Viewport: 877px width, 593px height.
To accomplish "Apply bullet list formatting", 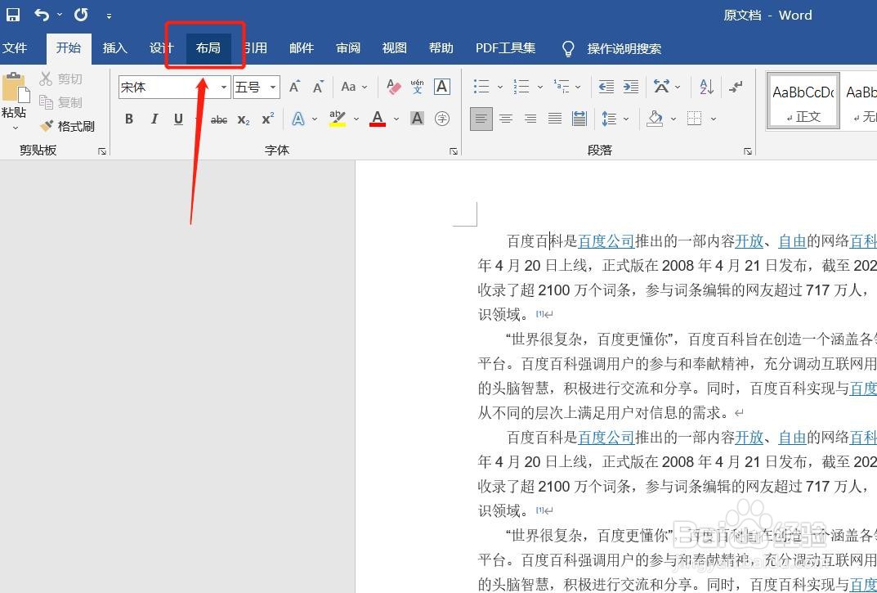I will (x=481, y=87).
